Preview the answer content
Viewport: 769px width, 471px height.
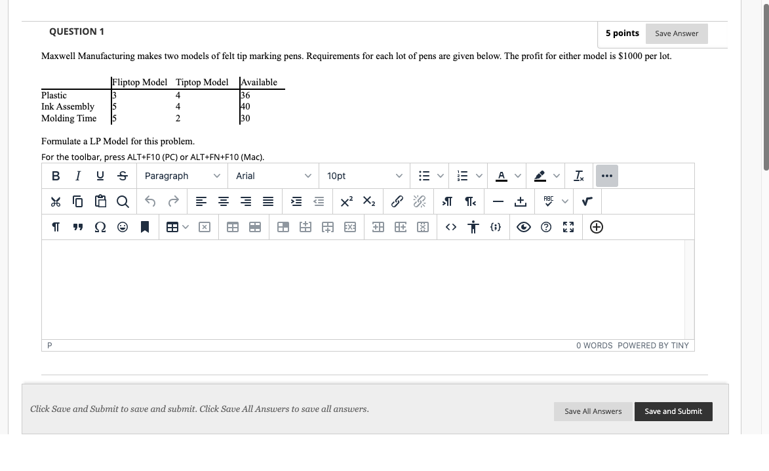(524, 227)
